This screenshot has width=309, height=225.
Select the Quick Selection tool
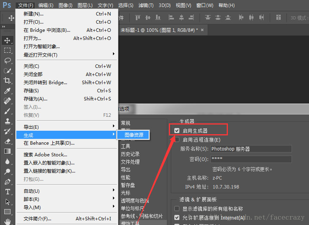coord(7,71)
